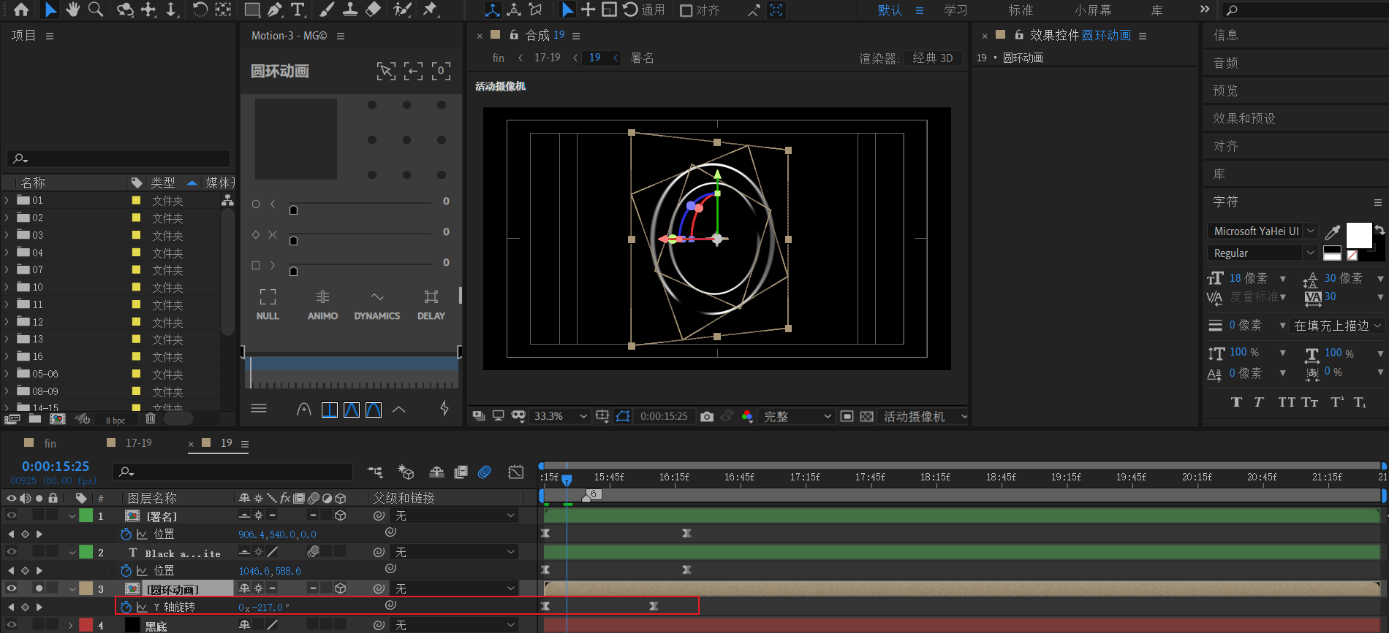Expand the 01 folder in project panel
The width and height of the screenshot is (1389, 633).
[7, 200]
